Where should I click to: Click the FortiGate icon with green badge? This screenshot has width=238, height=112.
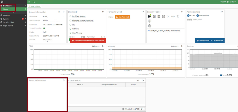click(x=149, y=16)
